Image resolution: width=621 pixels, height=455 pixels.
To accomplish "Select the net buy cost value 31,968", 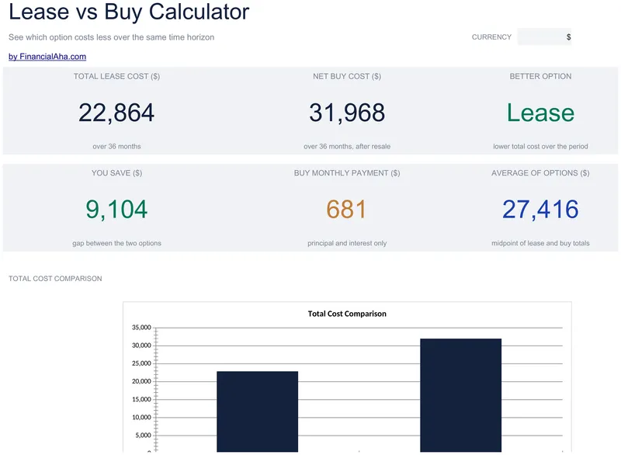I will [x=347, y=113].
